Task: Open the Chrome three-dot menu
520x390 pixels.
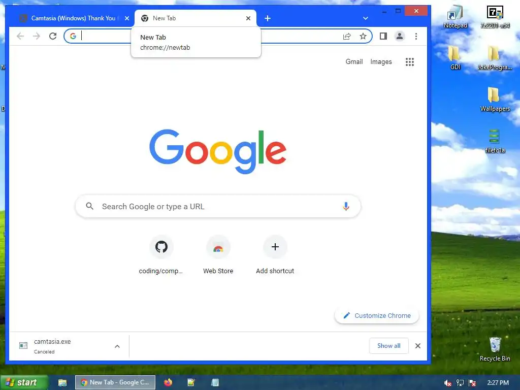Action: coord(416,36)
